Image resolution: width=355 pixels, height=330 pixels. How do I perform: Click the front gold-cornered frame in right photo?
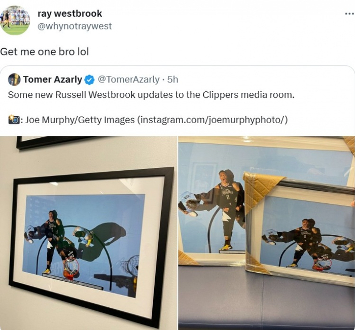tap(299, 229)
